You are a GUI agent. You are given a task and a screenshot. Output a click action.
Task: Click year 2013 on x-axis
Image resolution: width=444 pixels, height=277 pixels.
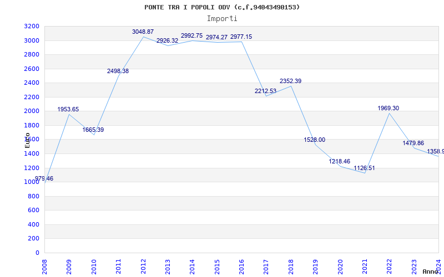coord(168,266)
